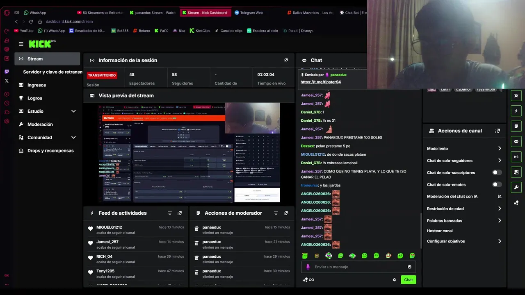Open pinned link t.me/tipster94
The image size is (525, 295).
(321, 82)
